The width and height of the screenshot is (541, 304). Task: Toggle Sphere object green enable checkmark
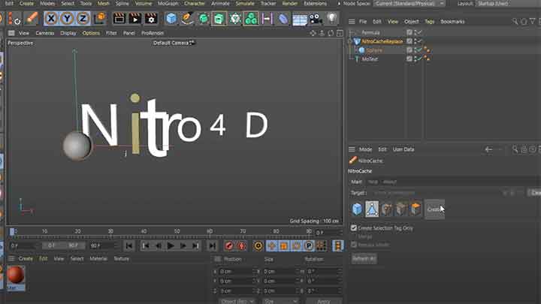pyautogui.click(x=419, y=50)
